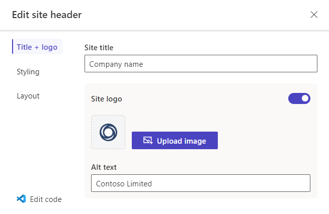This screenshot has width=329, height=214.
Task: Click the Visual Studio Code icon
Action: 21,199
